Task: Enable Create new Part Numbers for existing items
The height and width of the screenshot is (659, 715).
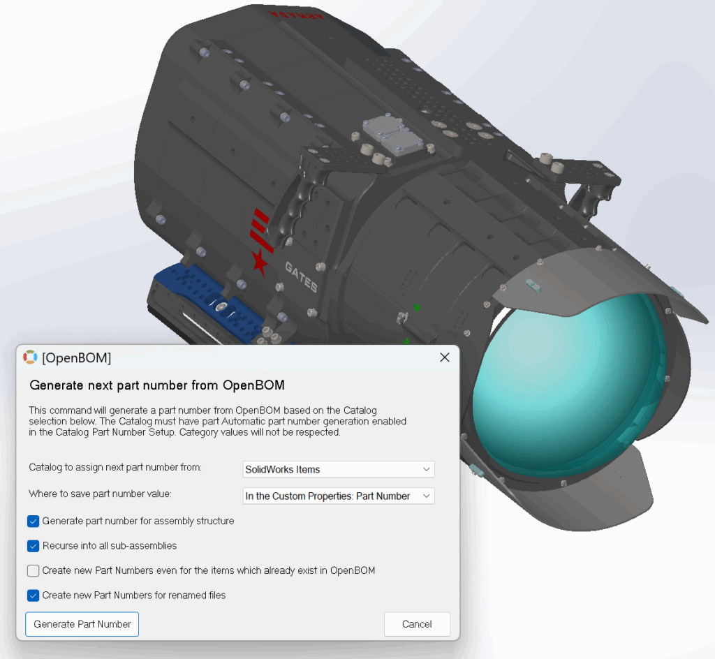Action: [34, 570]
